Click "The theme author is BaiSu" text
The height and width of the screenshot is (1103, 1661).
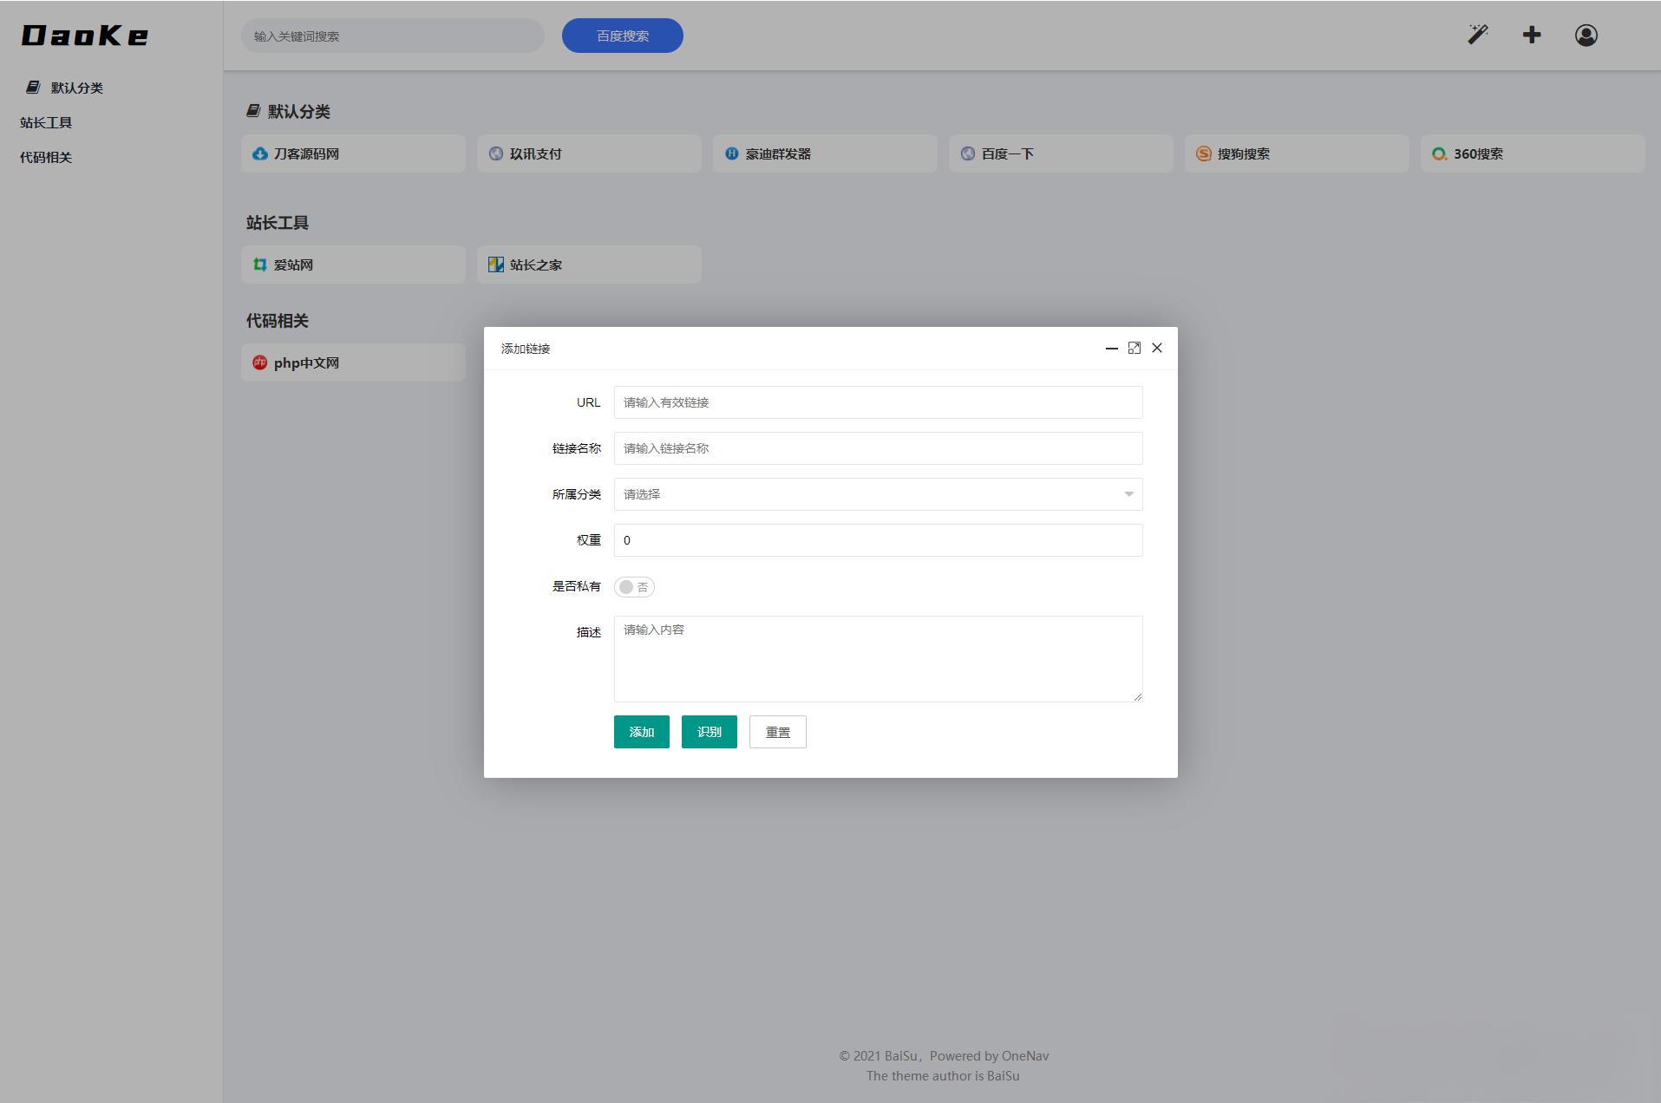[943, 1075]
